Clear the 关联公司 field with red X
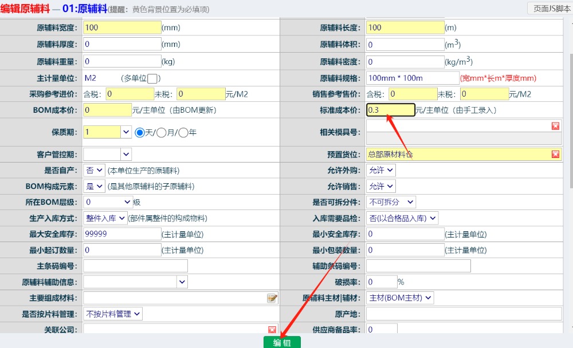 (272, 329)
